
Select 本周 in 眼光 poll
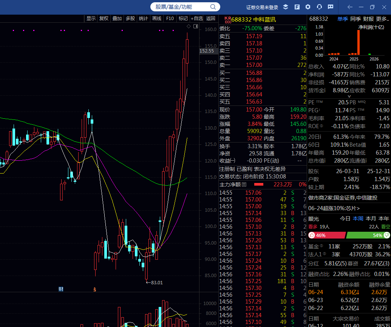click(358, 219)
